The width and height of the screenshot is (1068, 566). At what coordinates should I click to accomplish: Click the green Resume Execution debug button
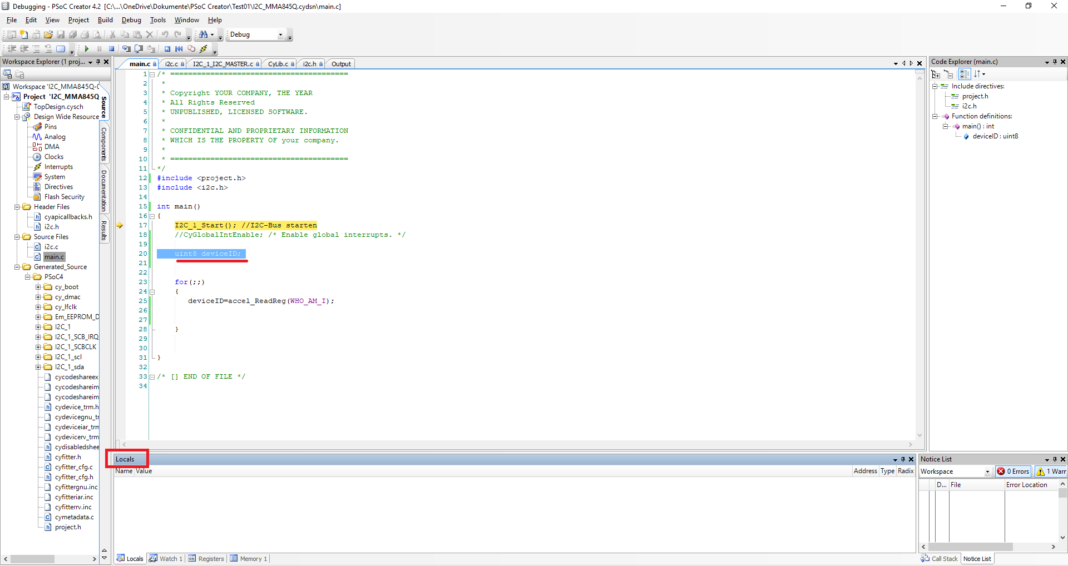tap(87, 49)
